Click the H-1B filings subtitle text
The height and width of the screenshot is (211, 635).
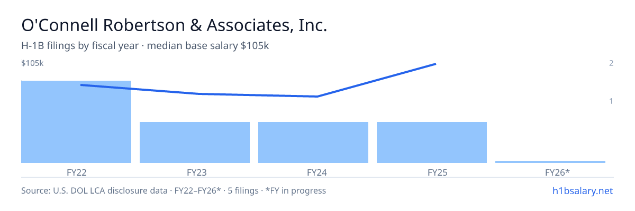click(x=146, y=46)
